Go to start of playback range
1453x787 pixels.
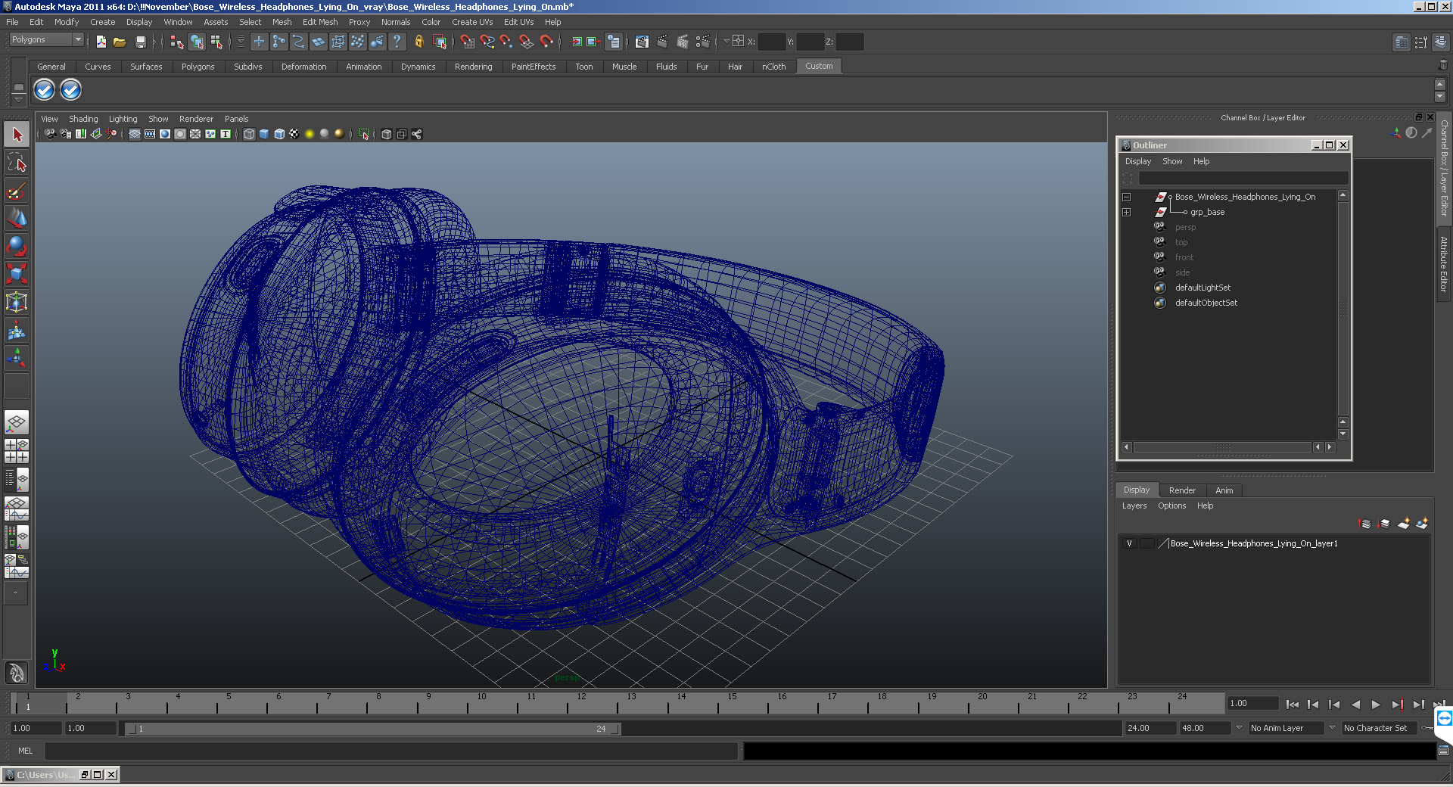point(1292,705)
